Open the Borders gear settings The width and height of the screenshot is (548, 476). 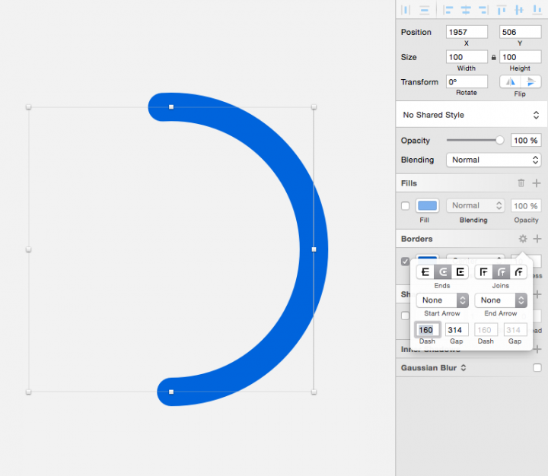523,239
